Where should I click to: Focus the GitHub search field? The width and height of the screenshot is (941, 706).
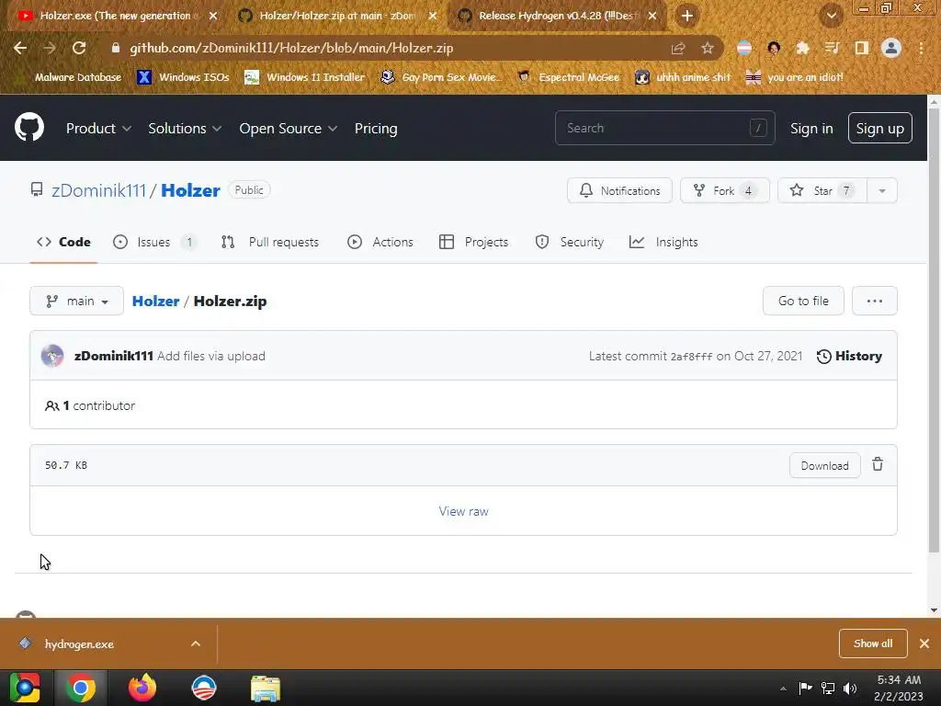coord(665,128)
